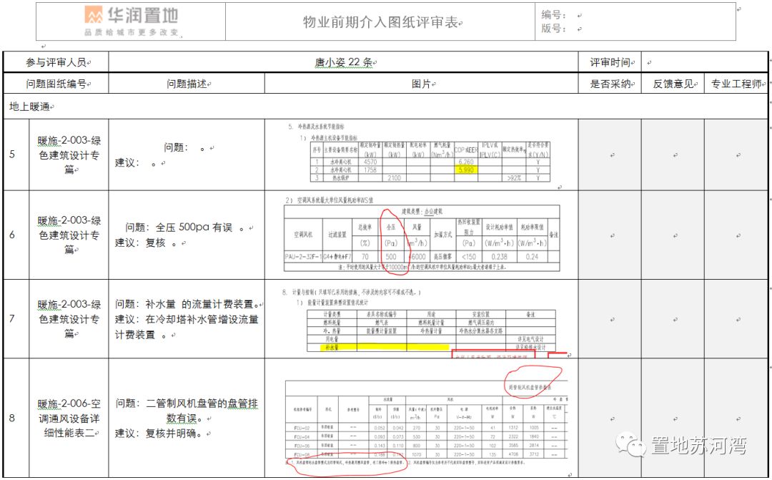Click row 7's empty 是否采纳 cell
This screenshot has height=480, width=772.
[x=610, y=318]
